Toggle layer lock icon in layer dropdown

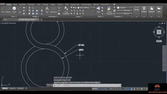[76, 8]
